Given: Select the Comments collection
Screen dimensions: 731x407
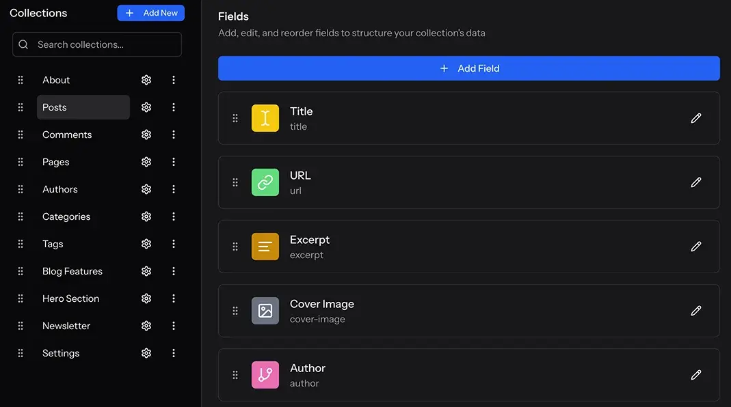Looking at the screenshot, I should point(67,135).
